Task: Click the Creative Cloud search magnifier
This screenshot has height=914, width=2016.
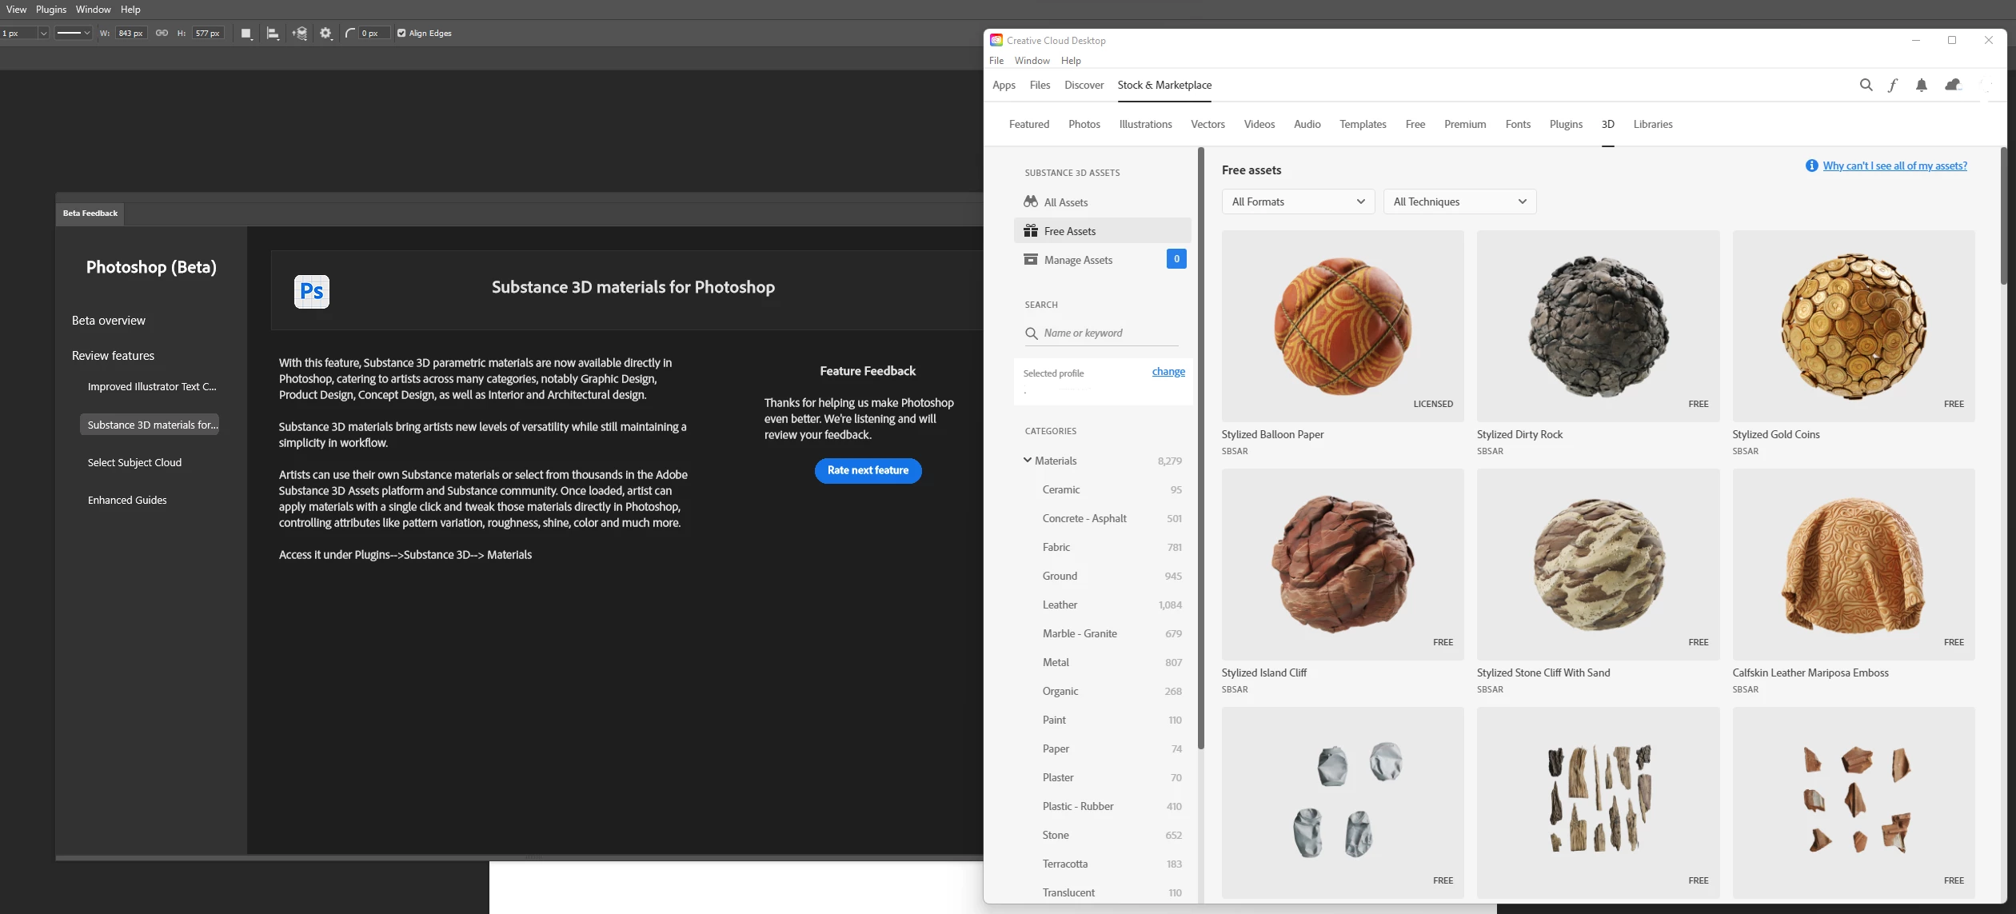Action: point(1866,85)
